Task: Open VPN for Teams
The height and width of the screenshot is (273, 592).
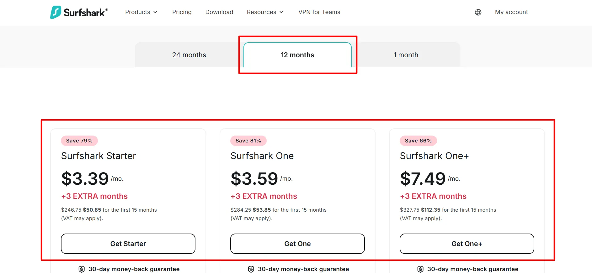Action: pyautogui.click(x=319, y=12)
